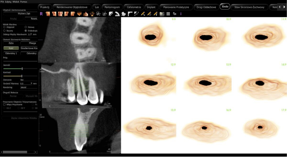Select the head-from-behind view icon
Image resolution: width=287 pixels, height=161 pixels.
(x=92, y=14)
